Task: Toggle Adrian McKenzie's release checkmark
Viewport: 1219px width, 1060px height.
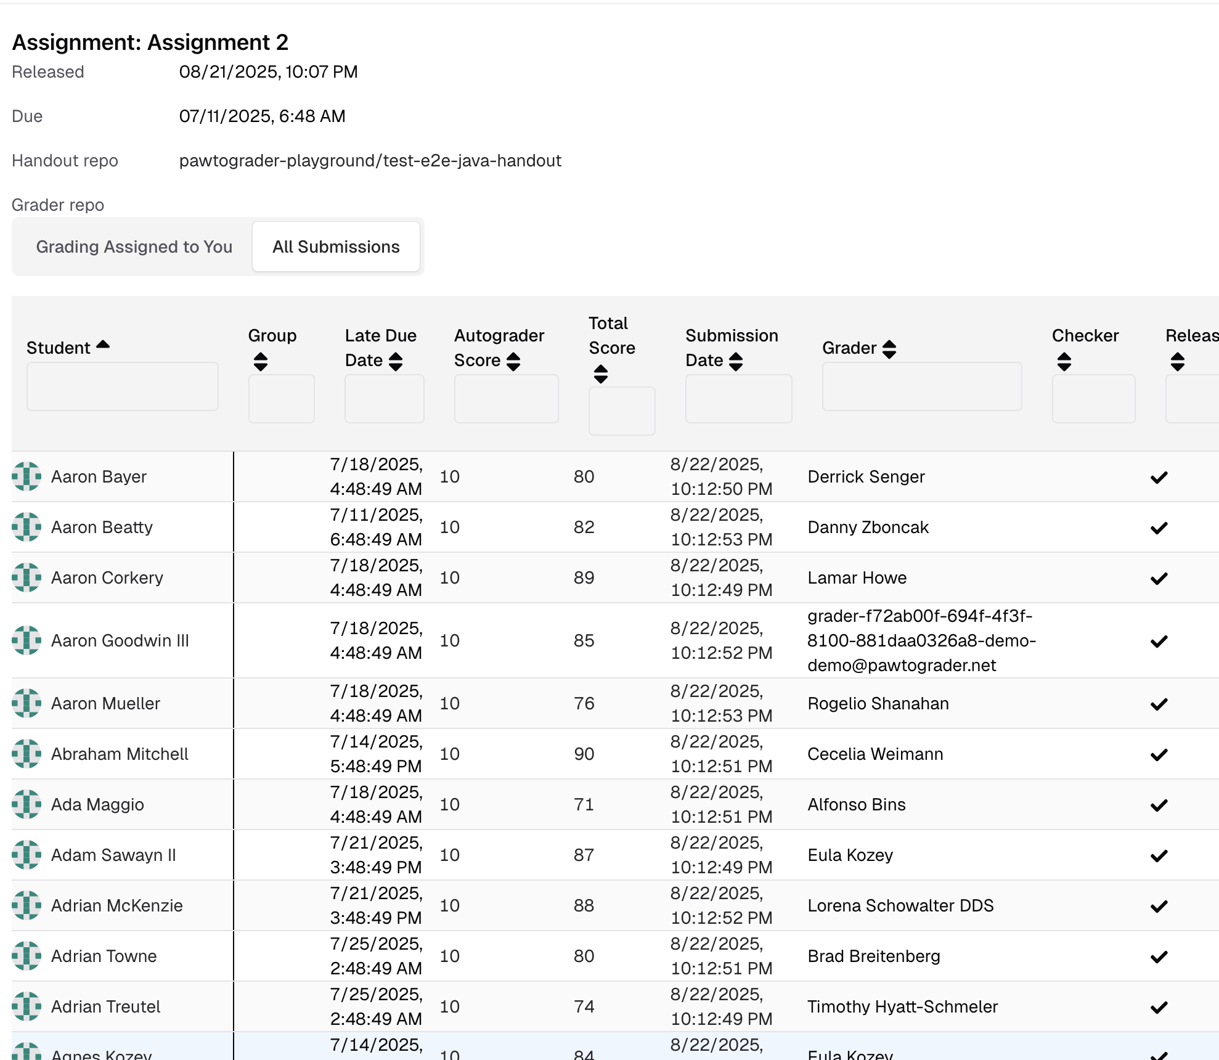Action: pyautogui.click(x=1159, y=905)
